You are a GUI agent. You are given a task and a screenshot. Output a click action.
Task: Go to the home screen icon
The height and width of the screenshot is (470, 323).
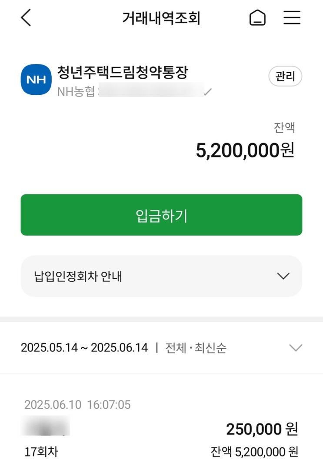tap(257, 18)
